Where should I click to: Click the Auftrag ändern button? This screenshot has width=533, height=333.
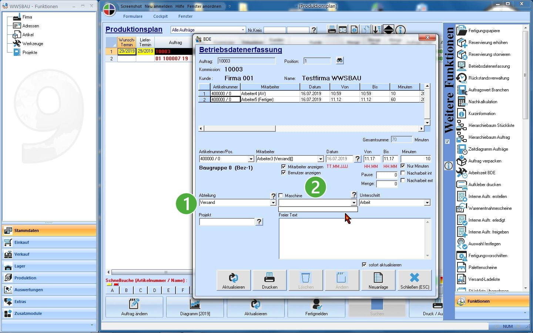pyautogui.click(x=134, y=307)
